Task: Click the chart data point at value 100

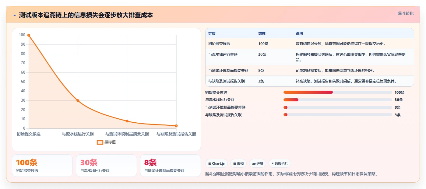Action: (x=29, y=35)
